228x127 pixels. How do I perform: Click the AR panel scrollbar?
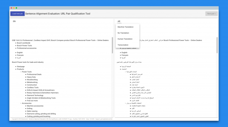(x=217, y=46)
